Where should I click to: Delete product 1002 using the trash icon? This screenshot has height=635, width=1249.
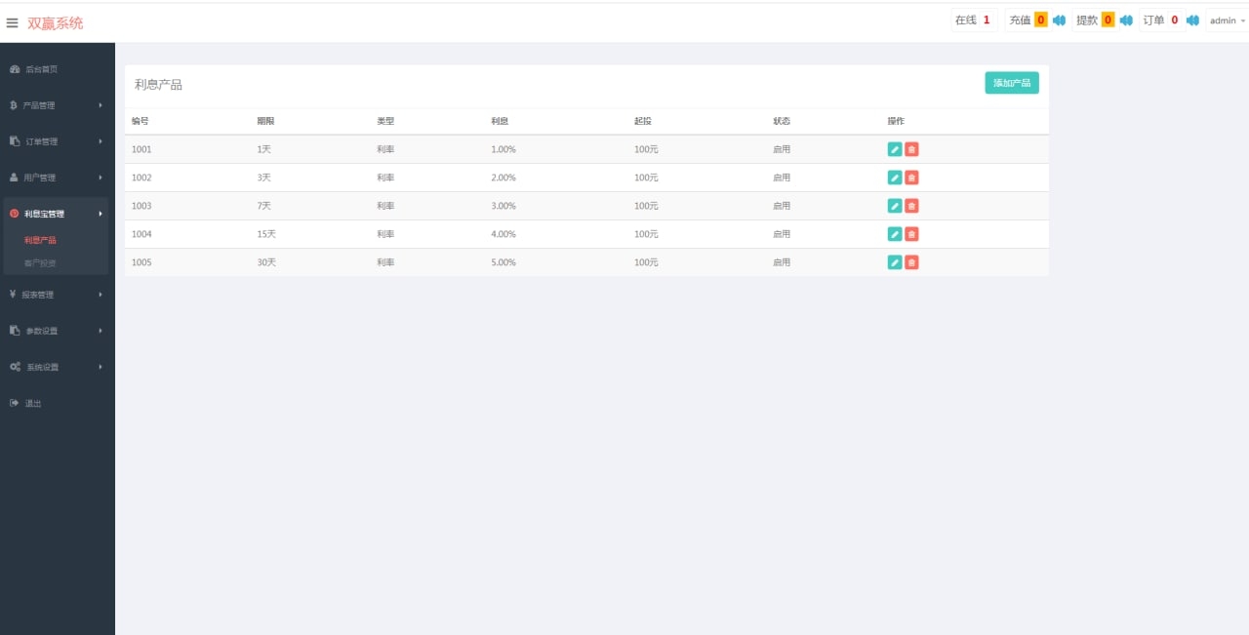pyautogui.click(x=911, y=178)
